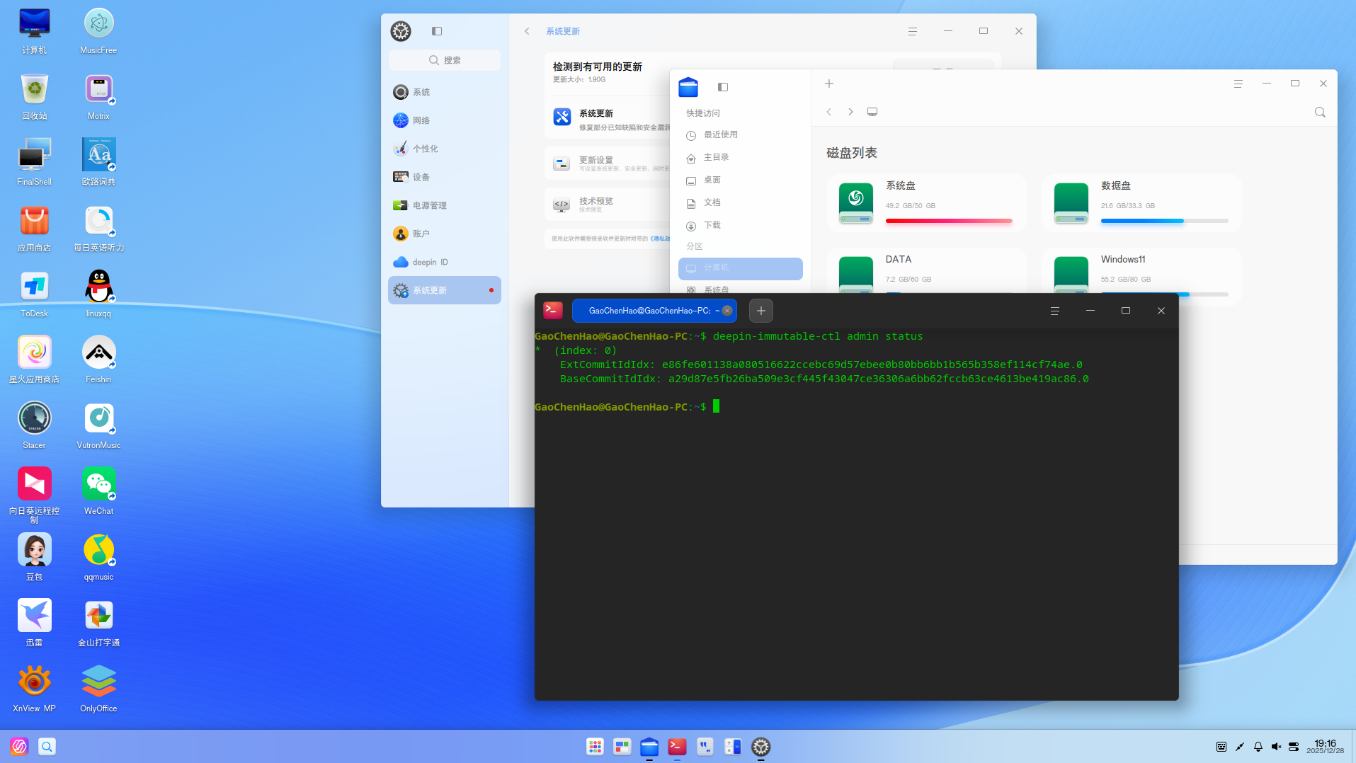Select 网络 in settings sidebar

click(x=444, y=120)
